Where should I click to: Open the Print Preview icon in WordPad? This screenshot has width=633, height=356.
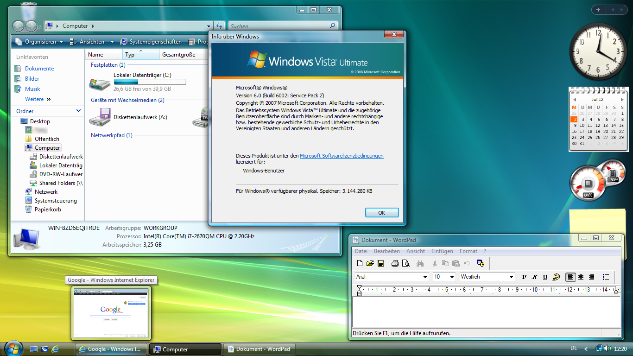coord(406,263)
